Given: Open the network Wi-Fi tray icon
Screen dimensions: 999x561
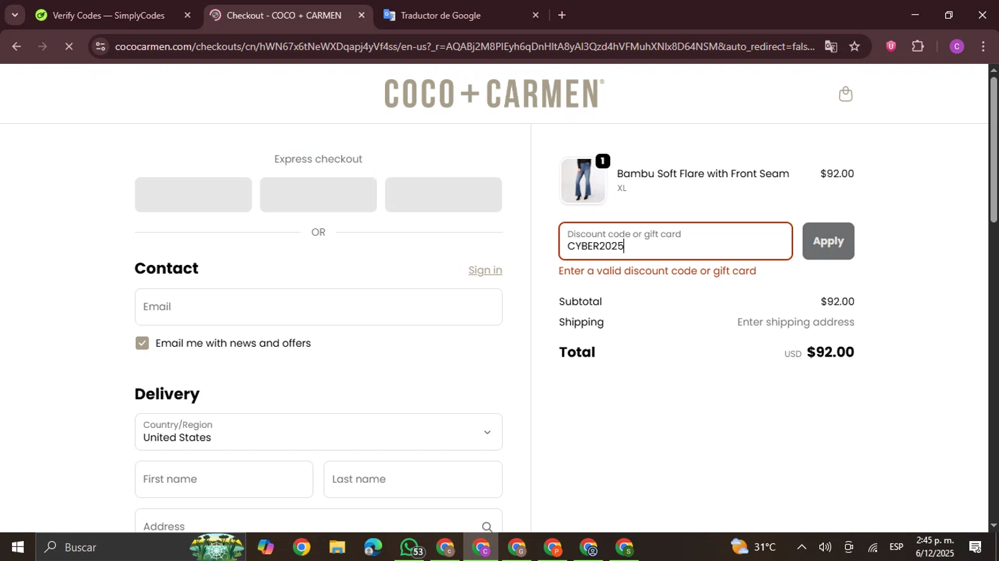Looking at the screenshot, I should 873,547.
